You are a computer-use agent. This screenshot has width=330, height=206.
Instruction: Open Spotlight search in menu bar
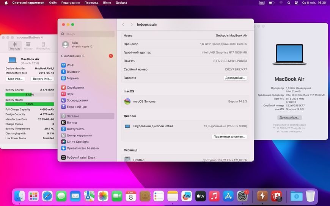289,3
